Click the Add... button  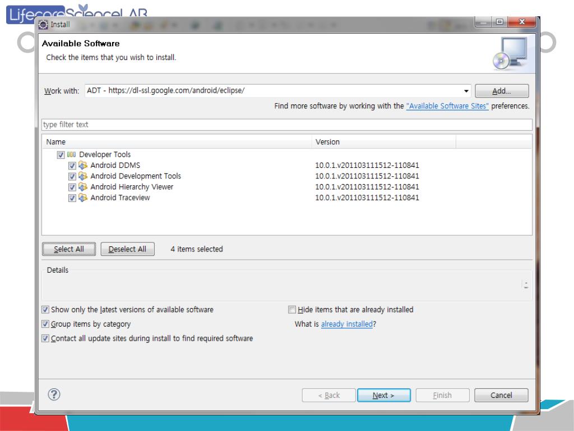502,91
